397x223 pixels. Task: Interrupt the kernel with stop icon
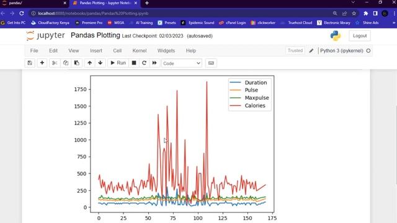[x=134, y=63]
